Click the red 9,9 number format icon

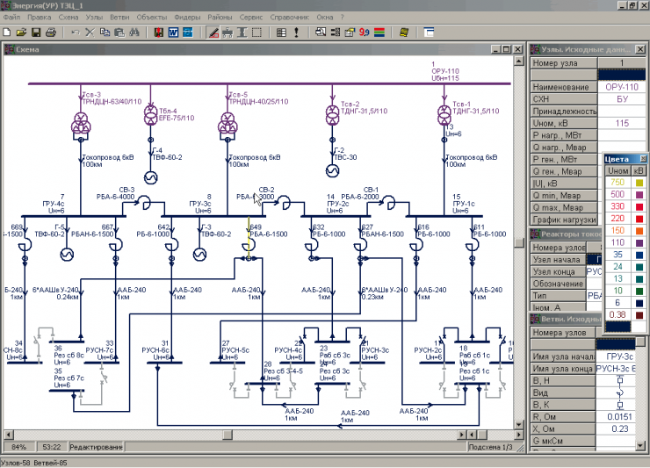coord(365,32)
